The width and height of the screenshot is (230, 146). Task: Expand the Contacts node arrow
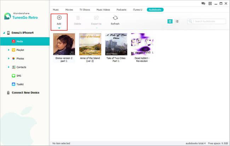tap(8, 67)
